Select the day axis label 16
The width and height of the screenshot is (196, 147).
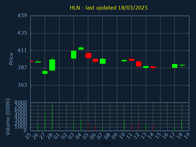(165, 136)
